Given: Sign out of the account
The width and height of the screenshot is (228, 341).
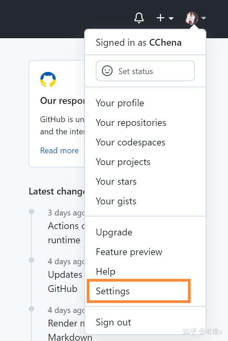Looking at the screenshot, I should [113, 322].
